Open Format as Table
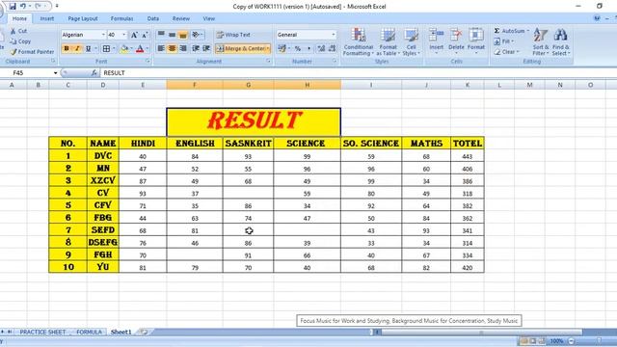Viewport: 617px width, 347px height. (388, 41)
